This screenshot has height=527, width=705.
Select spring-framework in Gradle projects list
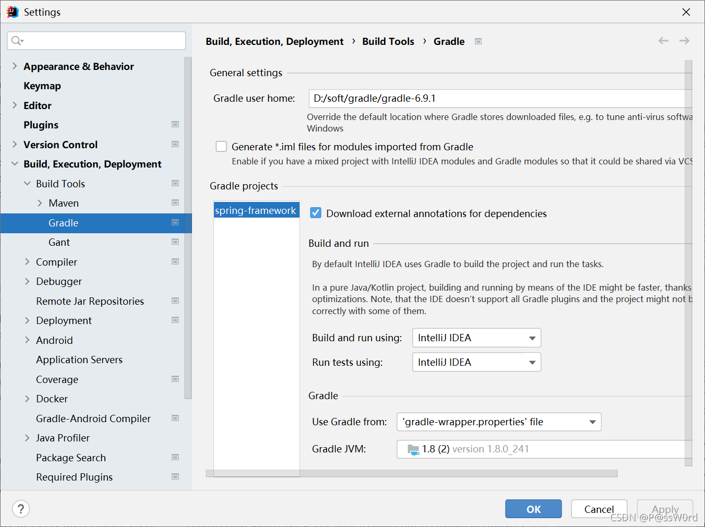click(x=256, y=210)
